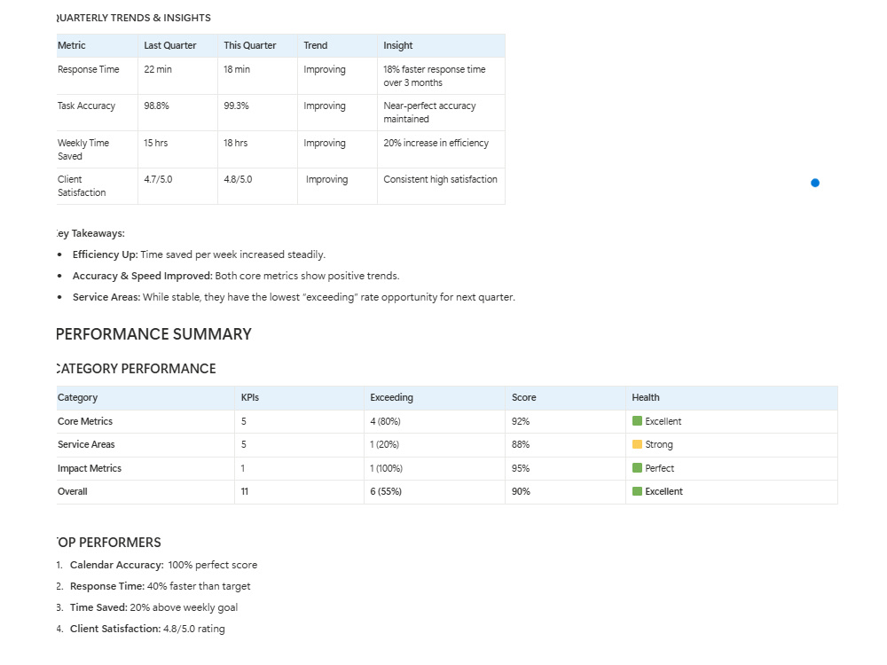Click the 'Health' column header

(646, 397)
